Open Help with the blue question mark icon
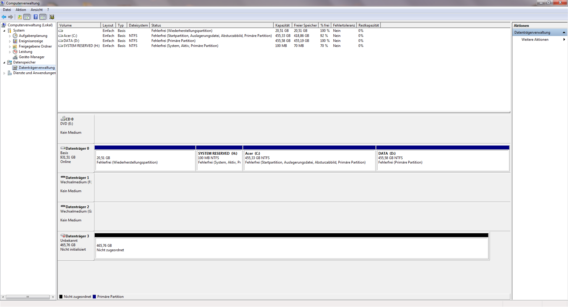The width and height of the screenshot is (568, 307). [x=35, y=17]
